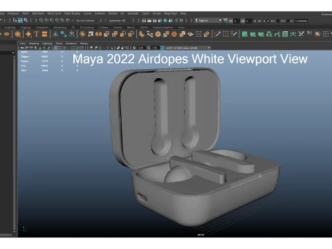Image resolution: width=332 pixels, height=249 pixels.
Task: Toggle the blue color management viewport button
Action: [163, 48]
